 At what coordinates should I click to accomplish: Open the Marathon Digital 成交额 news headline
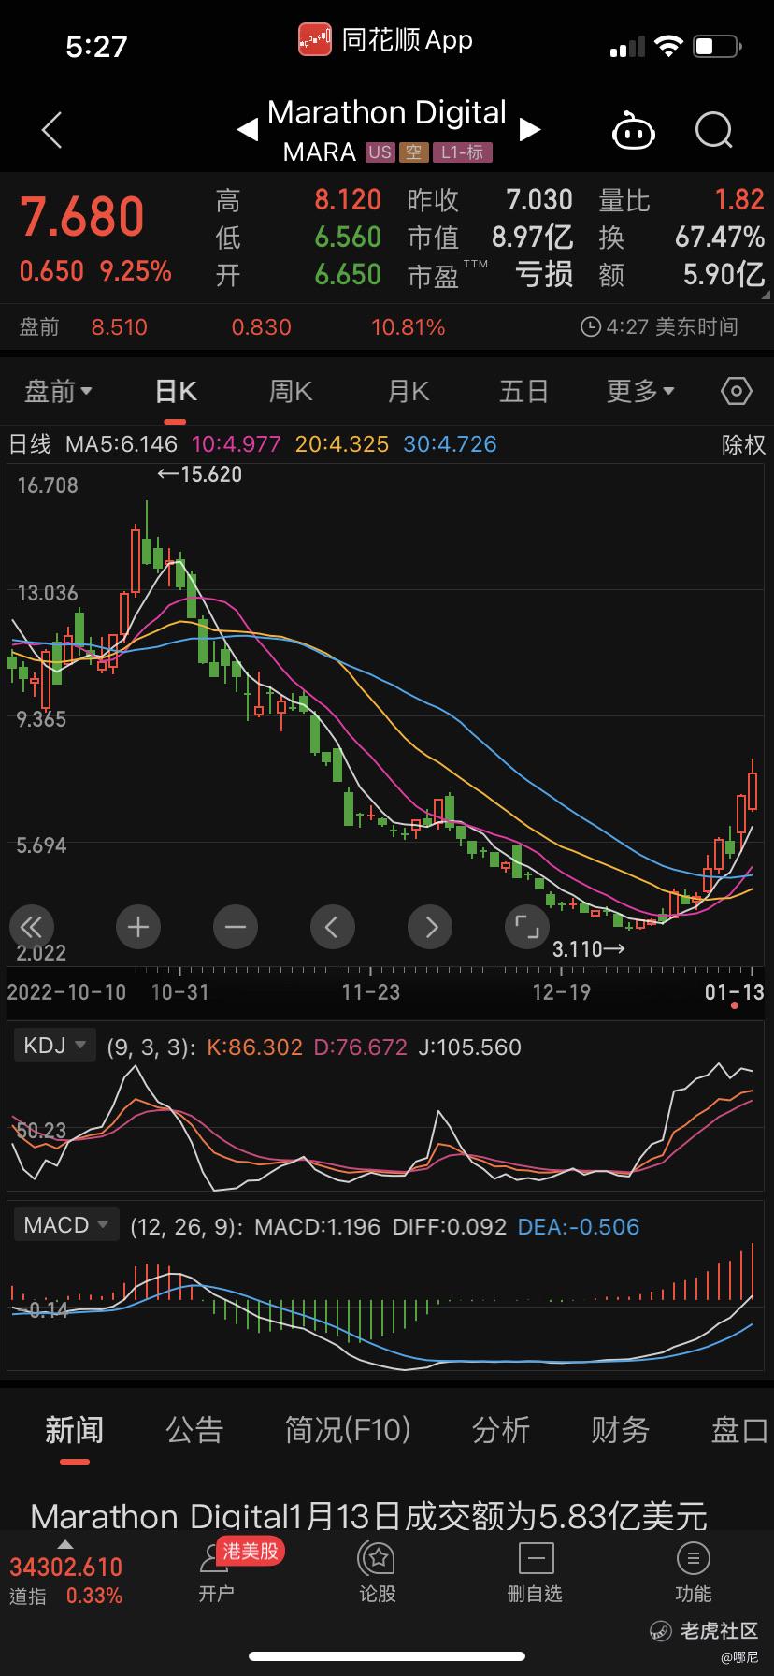(x=369, y=1515)
